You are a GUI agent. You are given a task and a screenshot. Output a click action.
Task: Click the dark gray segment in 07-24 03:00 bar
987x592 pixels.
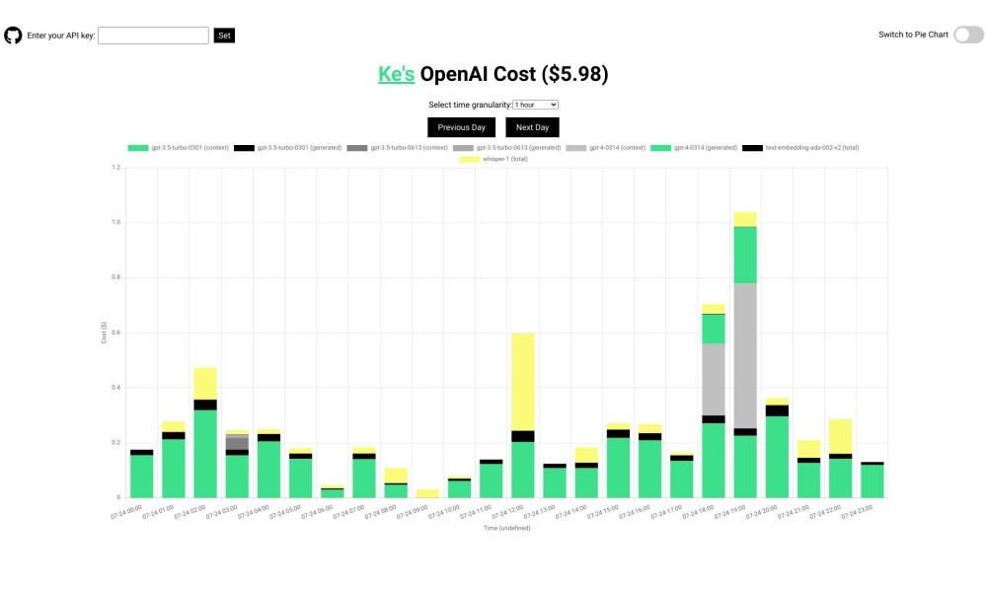coord(237,444)
